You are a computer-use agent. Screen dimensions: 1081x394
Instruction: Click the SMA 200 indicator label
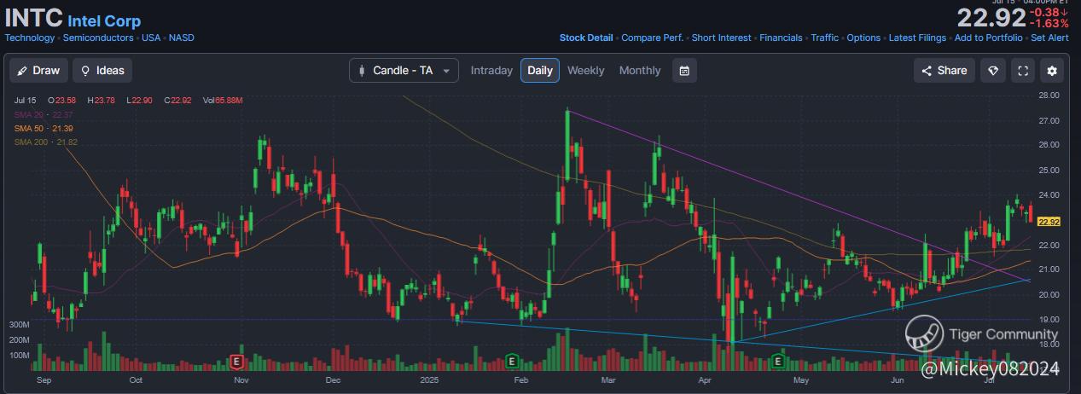tap(45, 142)
